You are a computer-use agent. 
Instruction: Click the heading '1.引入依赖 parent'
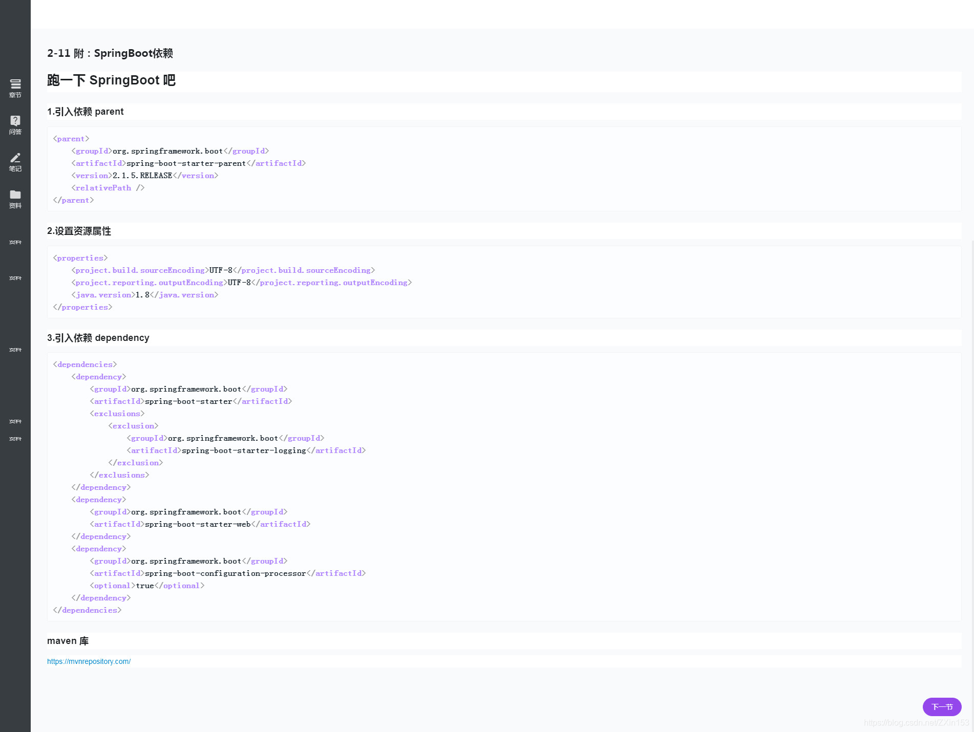click(86, 112)
